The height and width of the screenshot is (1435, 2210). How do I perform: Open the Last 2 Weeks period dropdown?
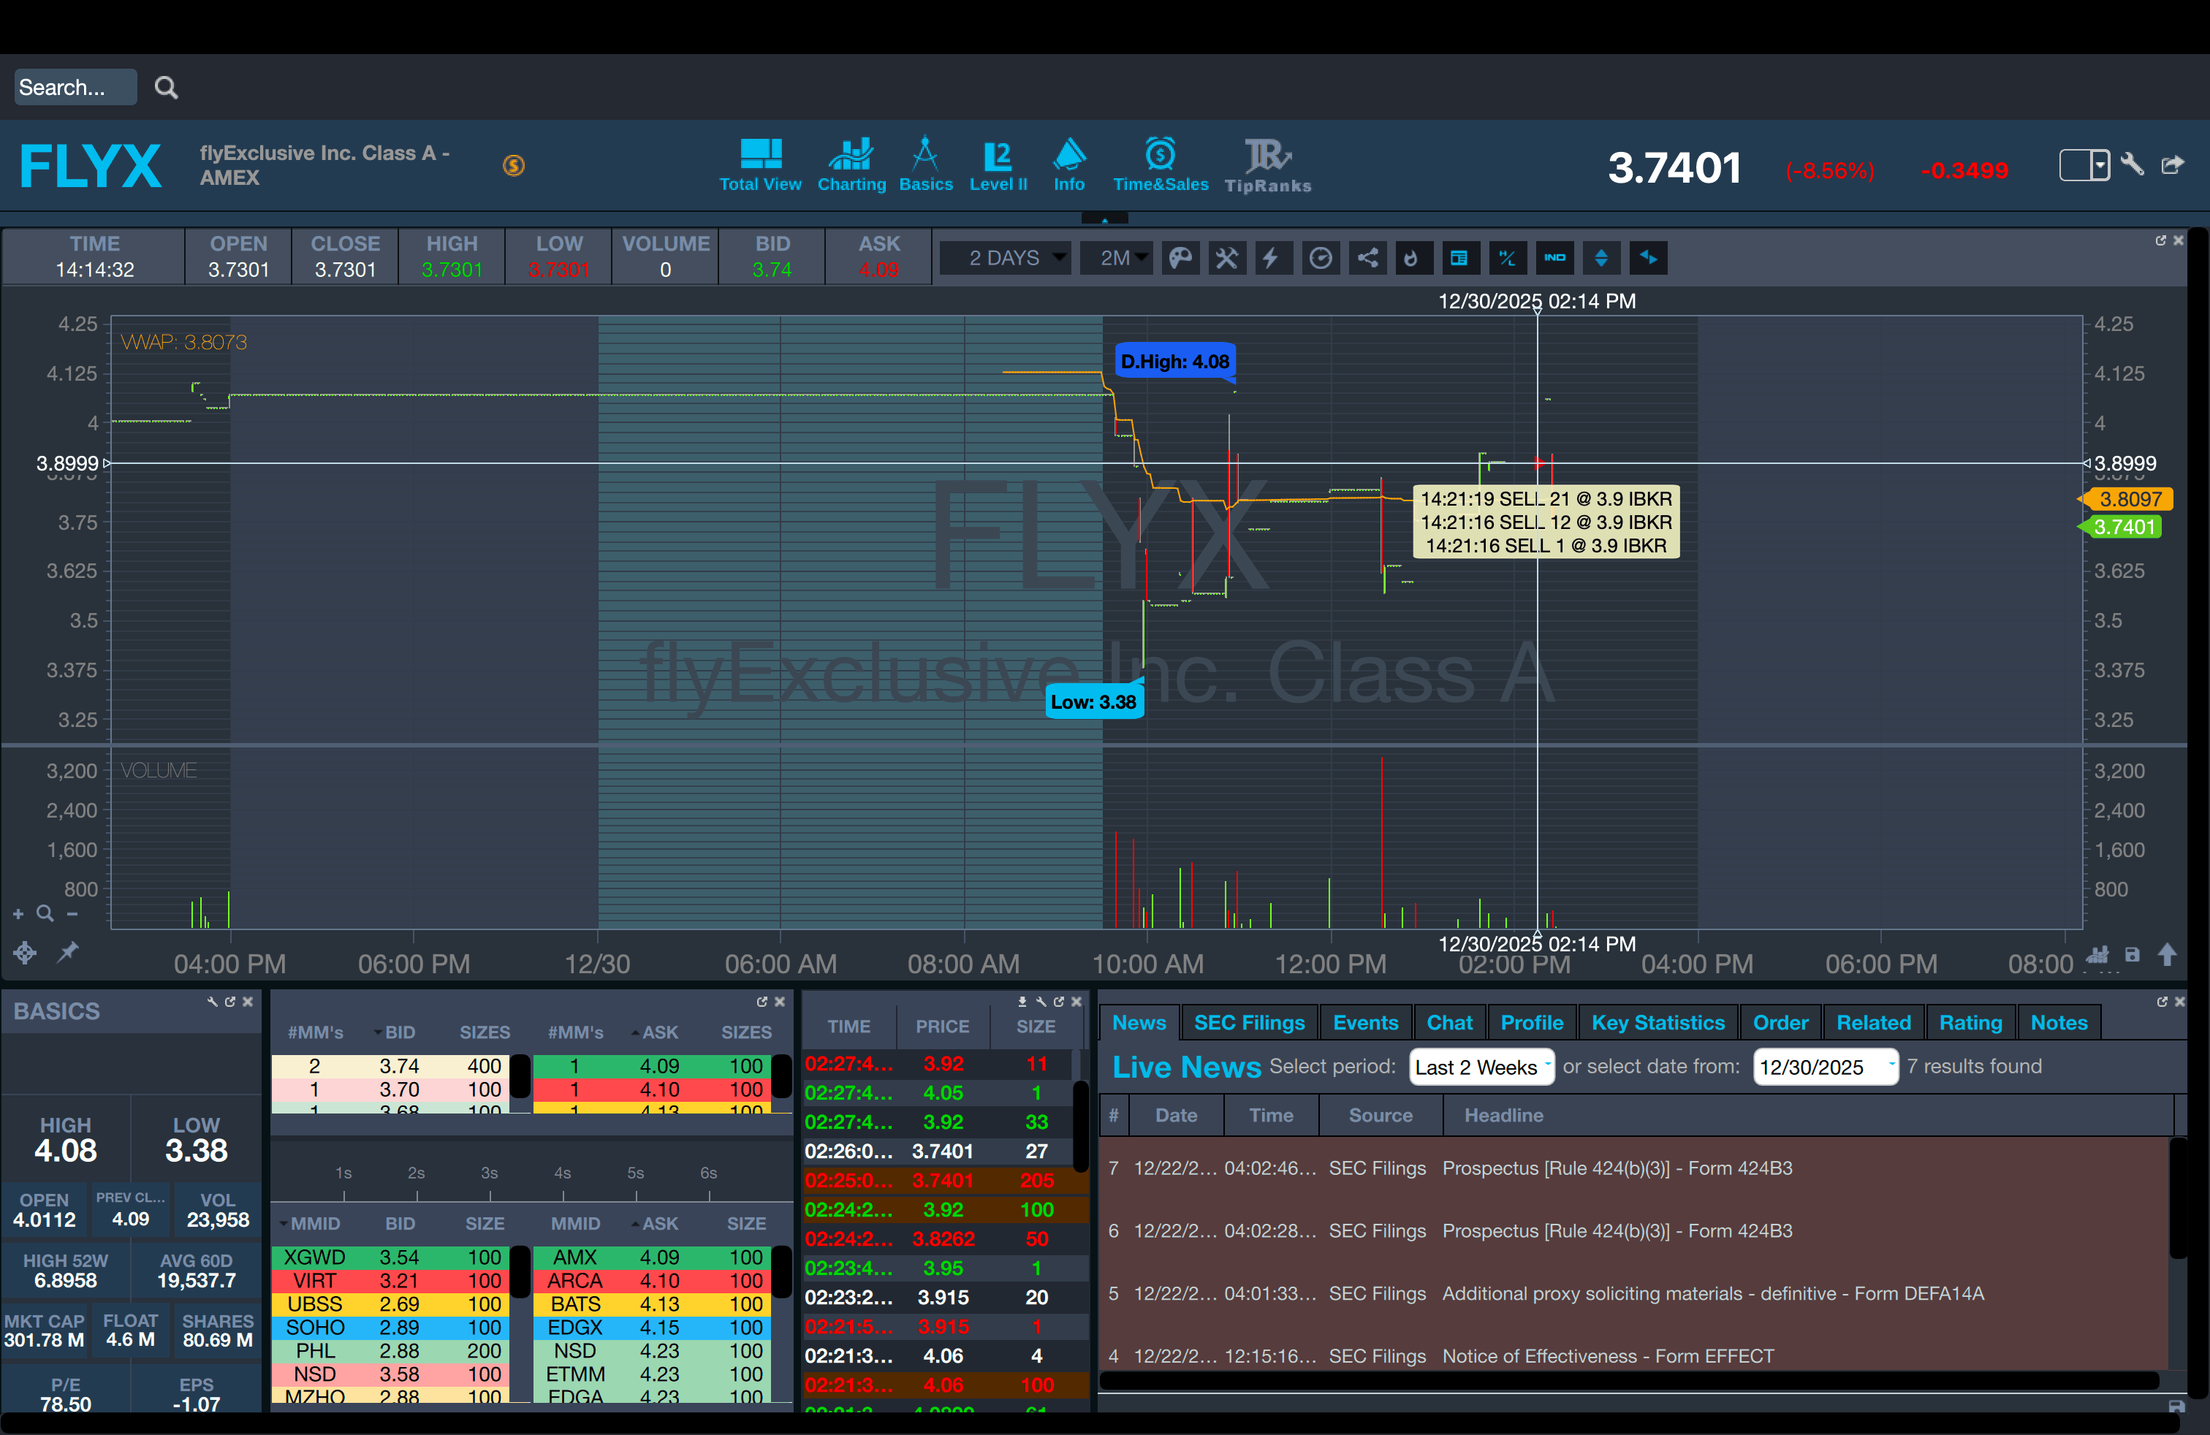tap(1481, 1067)
